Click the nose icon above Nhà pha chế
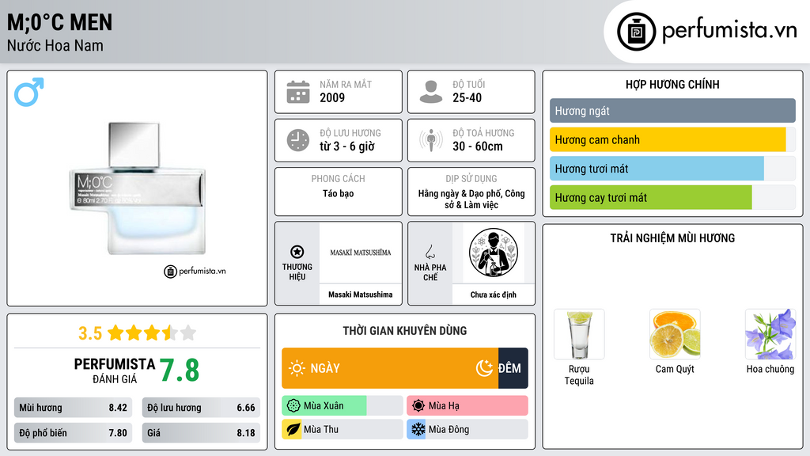Image resolution: width=810 pixels, height=456 pixels. point(430,252)
